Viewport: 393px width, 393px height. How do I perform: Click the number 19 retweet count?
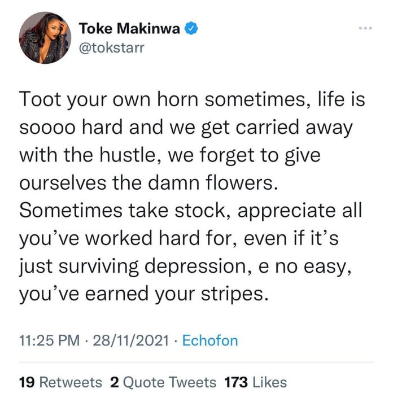[x=27, y=382]
